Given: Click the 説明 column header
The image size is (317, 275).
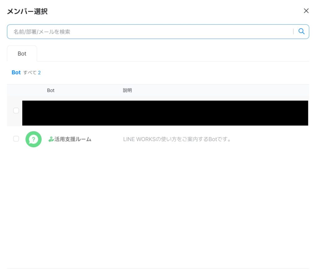Looking at the screenshot, I should 127,90.
